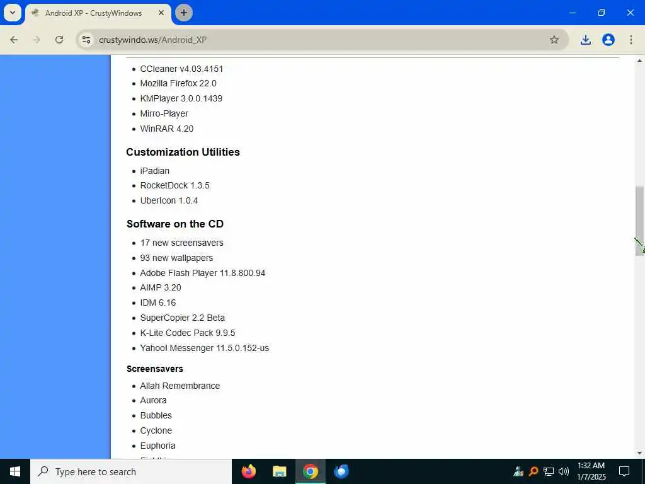This screenshot has width=645, height=484.
Task: Click the scrollbar up arrow
Action: click(640, 60)
